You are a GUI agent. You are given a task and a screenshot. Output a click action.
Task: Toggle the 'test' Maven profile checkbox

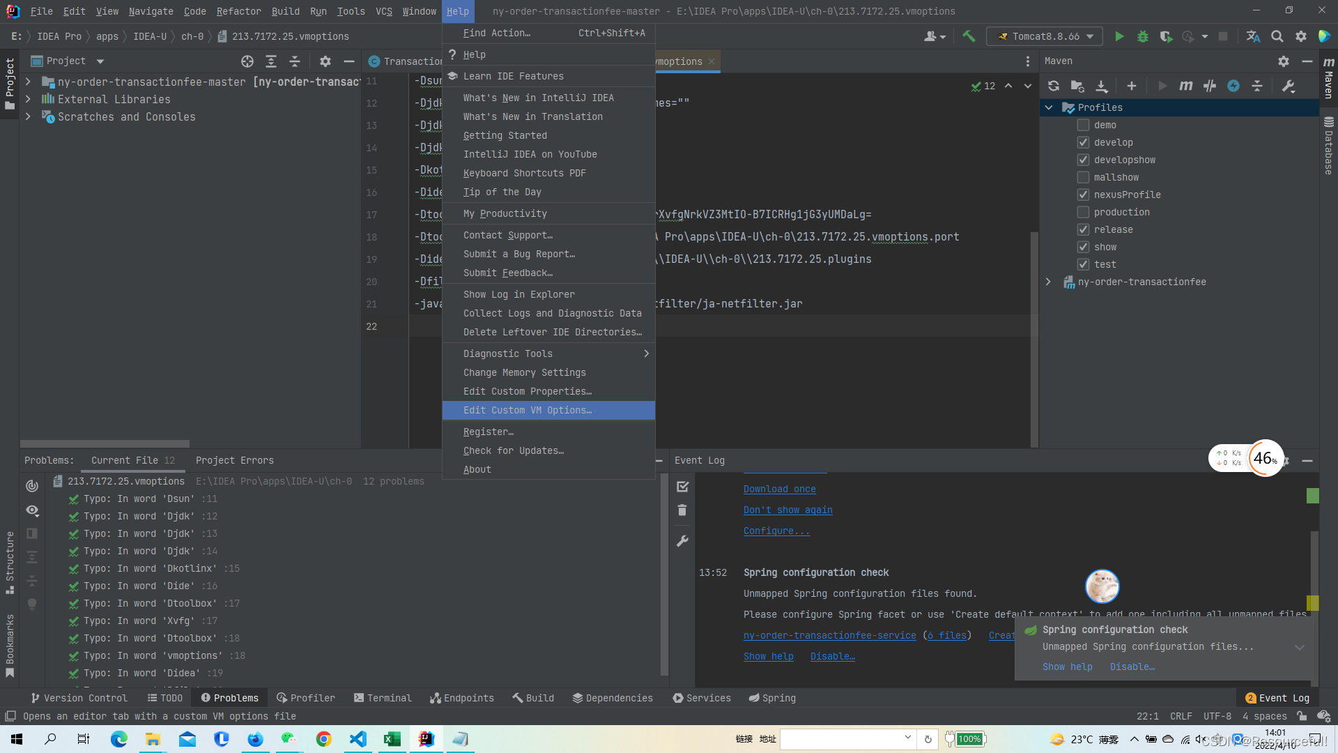point(1084,264)
